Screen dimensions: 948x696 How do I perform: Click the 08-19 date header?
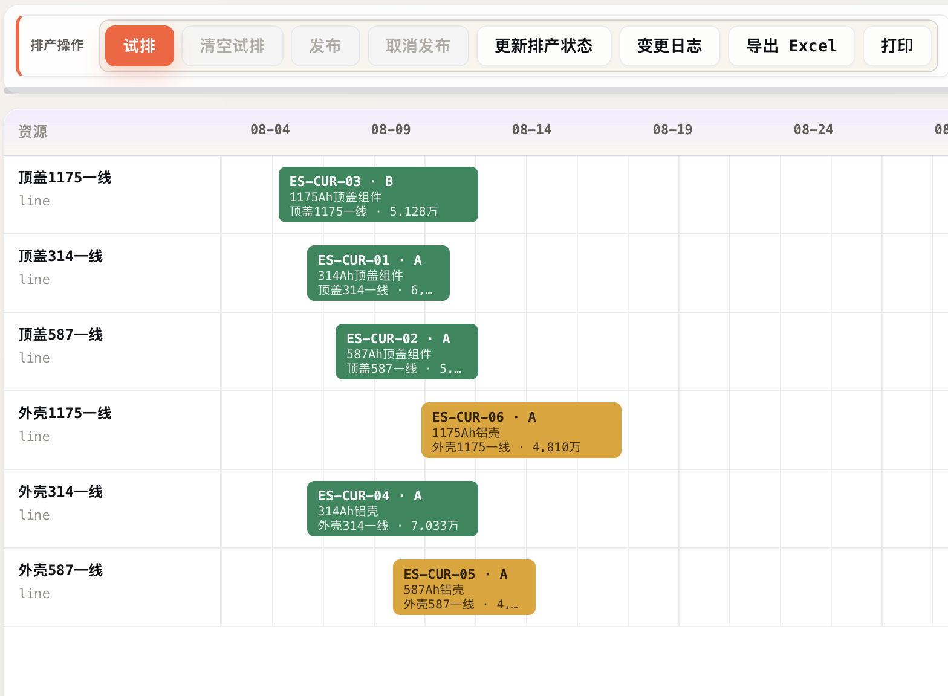coord(673,130)
